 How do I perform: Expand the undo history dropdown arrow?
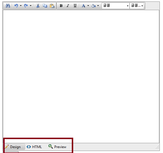point(21,6)
